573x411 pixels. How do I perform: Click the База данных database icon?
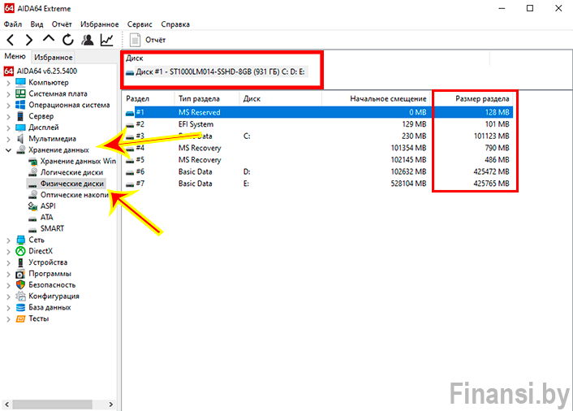click(x=20, y=308)
